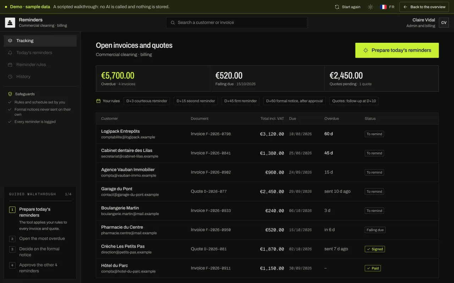Image resolution: width=454 pixels, height=283 pixels.
Task: Click the Reminders app logo icon
Action: (10, 23)
